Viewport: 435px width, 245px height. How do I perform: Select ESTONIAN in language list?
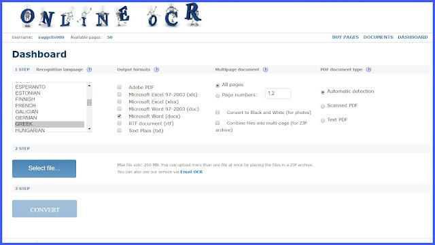coord(50,93)
